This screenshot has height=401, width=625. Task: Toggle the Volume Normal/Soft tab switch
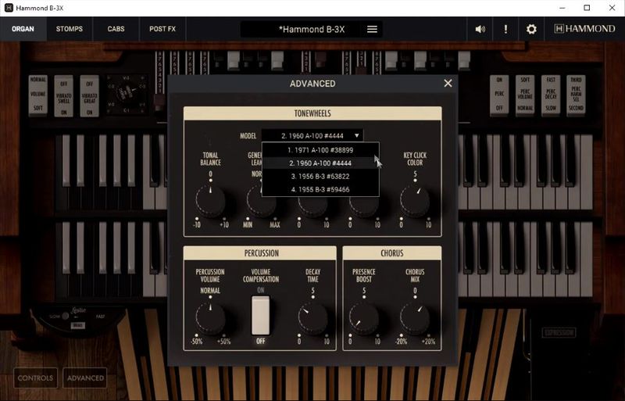click(x=37, y=95)
